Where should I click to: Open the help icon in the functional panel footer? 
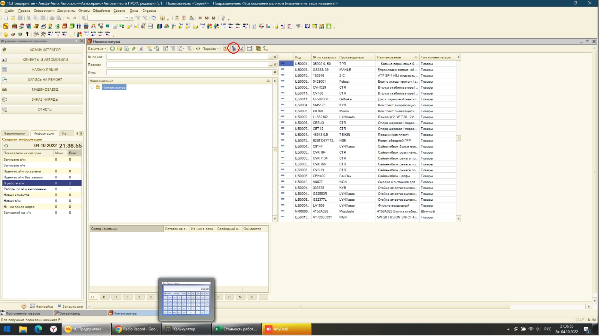pyautogui.click(x=24, y=306)
